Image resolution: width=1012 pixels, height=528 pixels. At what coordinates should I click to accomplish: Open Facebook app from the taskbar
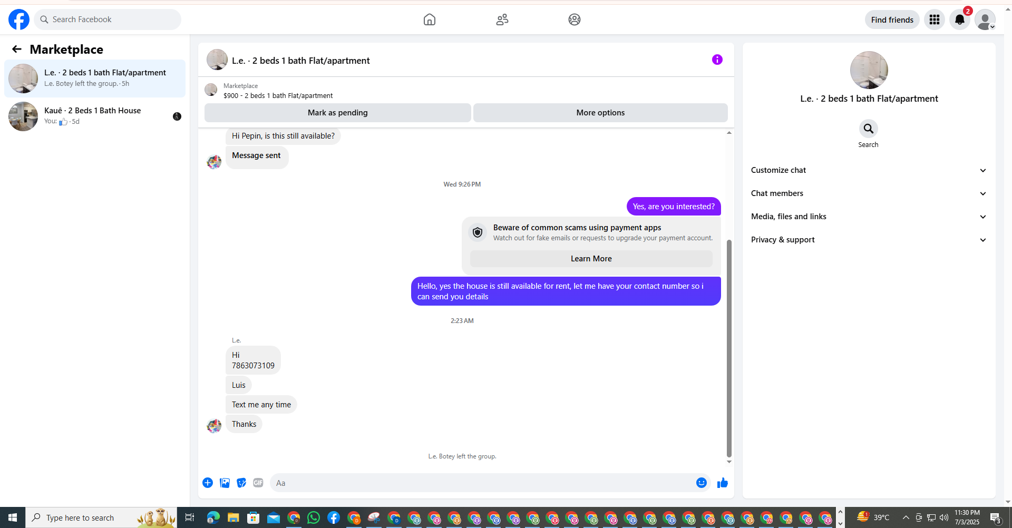[x=334, y=517]
